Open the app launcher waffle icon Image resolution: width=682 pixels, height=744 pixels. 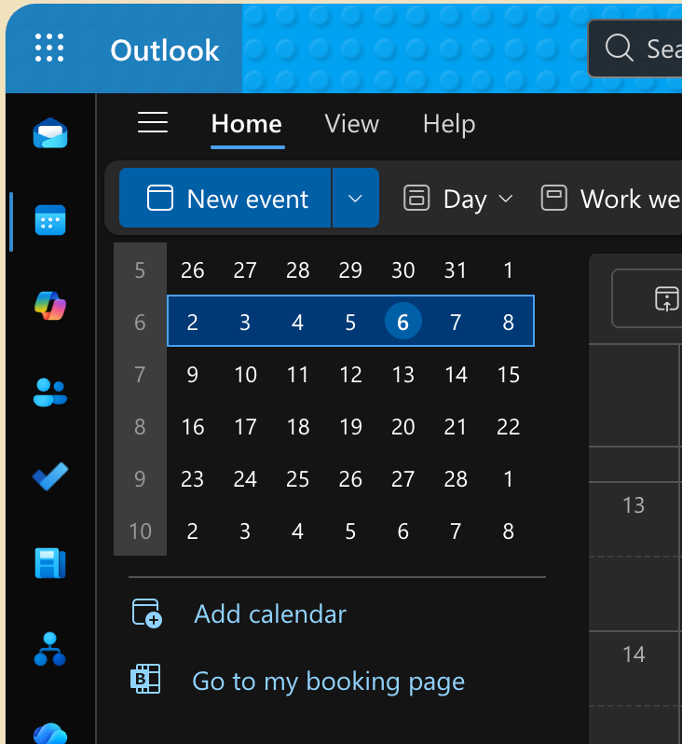(49, 48)
